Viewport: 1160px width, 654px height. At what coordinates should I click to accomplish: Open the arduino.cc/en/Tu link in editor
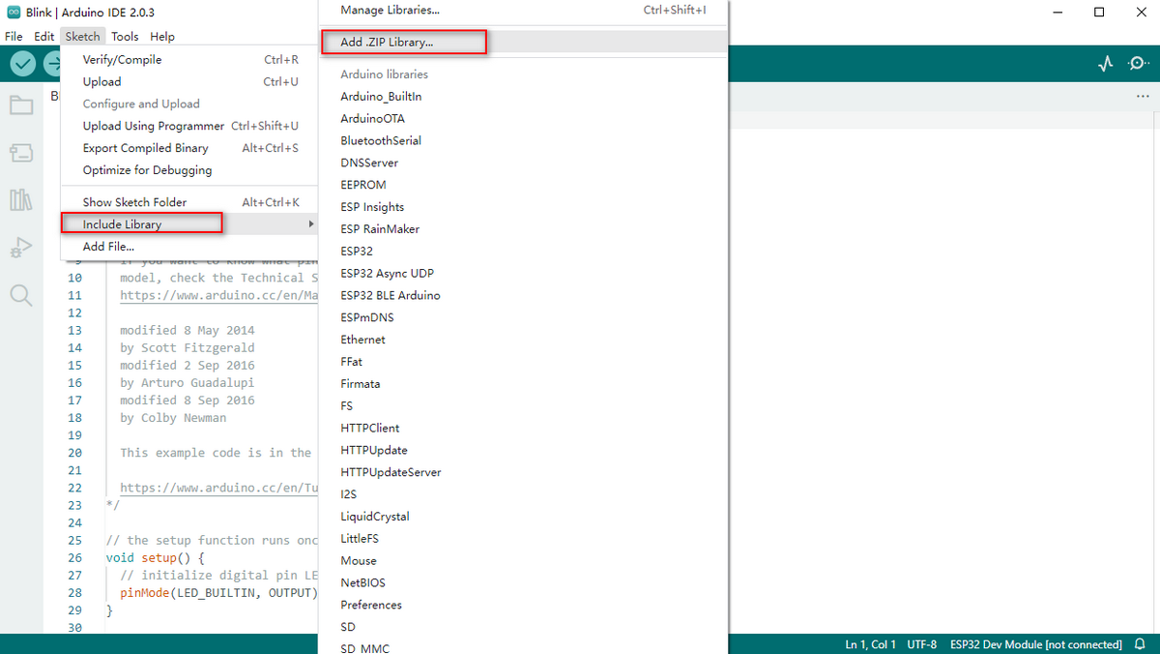click(217, 489)
